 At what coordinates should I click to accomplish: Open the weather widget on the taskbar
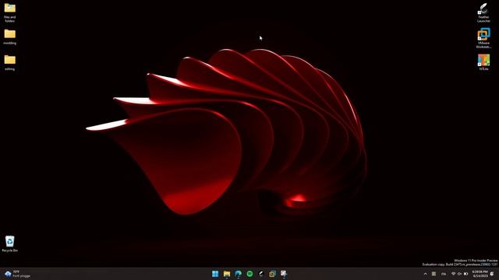pos(18,274)
